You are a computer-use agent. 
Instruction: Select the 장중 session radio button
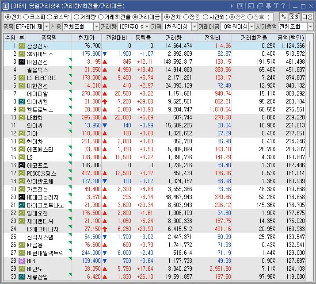[x=186, y=17]
